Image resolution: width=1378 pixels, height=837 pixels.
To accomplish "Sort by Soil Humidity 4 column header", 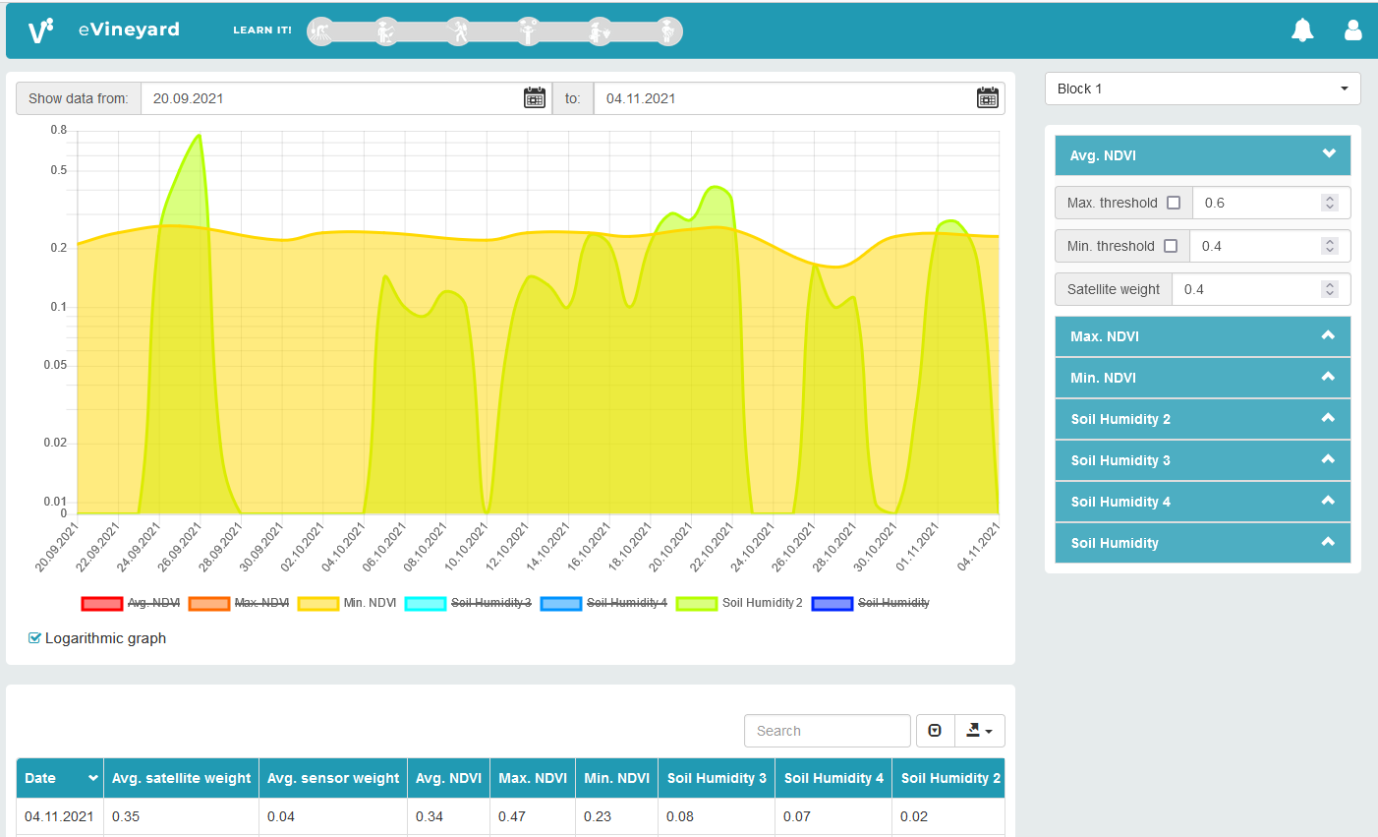I will [x=833, y=778].
